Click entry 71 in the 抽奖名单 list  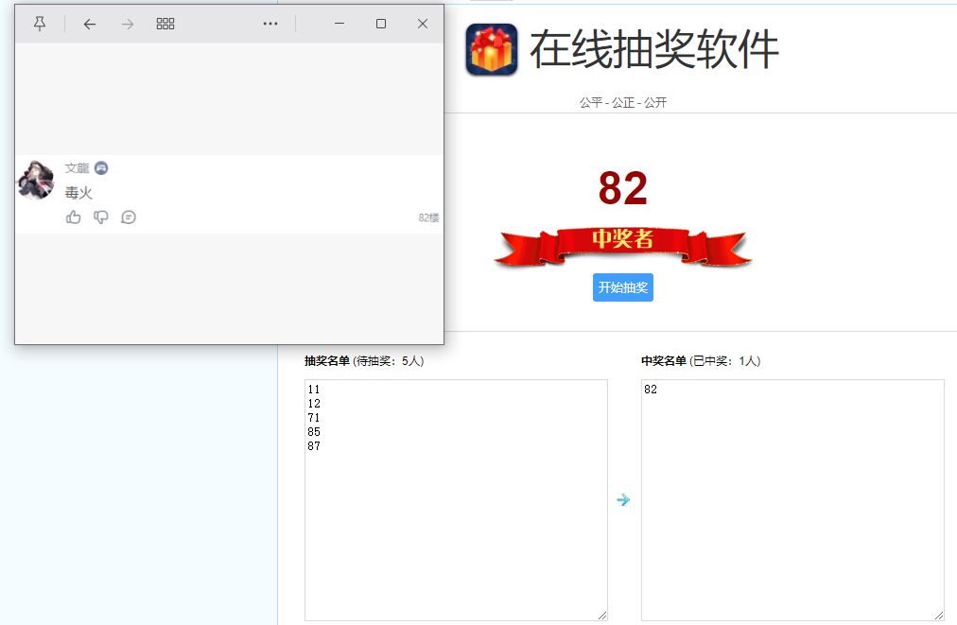[314, 418]
